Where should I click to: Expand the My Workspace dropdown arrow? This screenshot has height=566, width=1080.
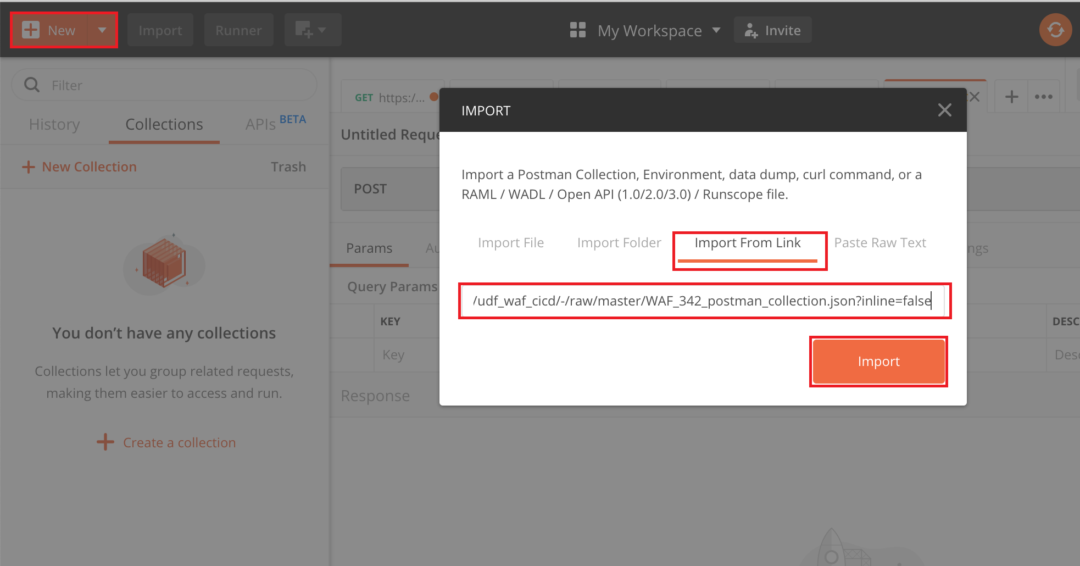tap(716, 30)
